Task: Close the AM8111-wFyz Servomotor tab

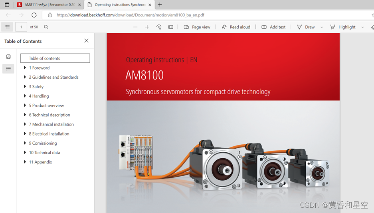Action: pos(79,5)
